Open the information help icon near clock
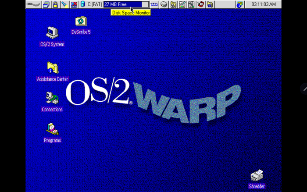 (x=239, y=4)
